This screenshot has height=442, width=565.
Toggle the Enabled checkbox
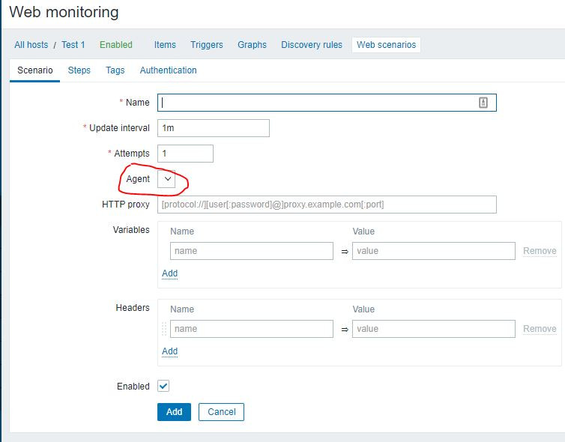(163, 386)
